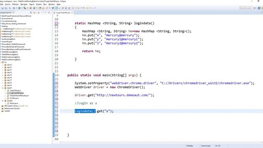The image size is (263, 148).
Task: Click the New Java Package toolbar icon
Action: (x=31, y=8)
